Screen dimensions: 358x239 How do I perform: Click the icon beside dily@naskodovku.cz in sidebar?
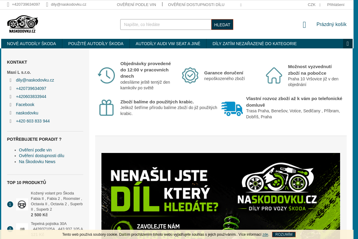(x=11, y=80)
